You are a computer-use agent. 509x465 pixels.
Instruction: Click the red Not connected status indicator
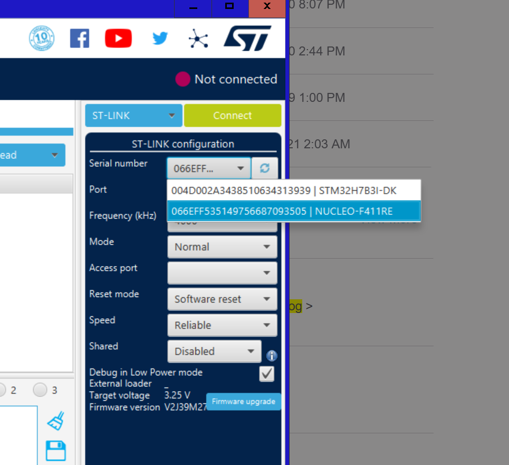[x=183, y=79]
